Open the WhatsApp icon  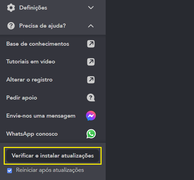click(91, 134)
